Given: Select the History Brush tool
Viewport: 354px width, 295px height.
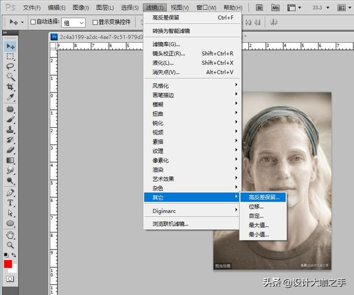Looking at the screenshot, I should (x=10, y=140).
